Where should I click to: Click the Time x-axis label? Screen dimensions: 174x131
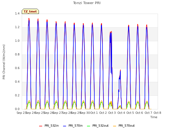click(x=154, y=117)
